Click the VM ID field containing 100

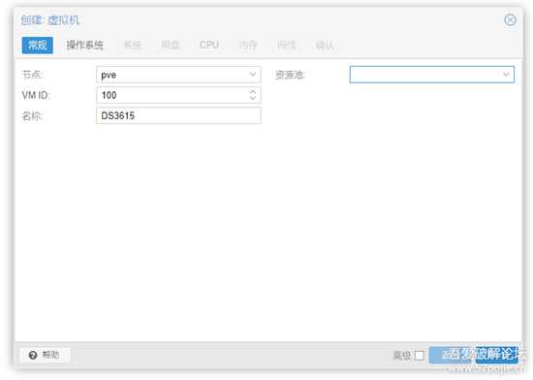(178, 95)
